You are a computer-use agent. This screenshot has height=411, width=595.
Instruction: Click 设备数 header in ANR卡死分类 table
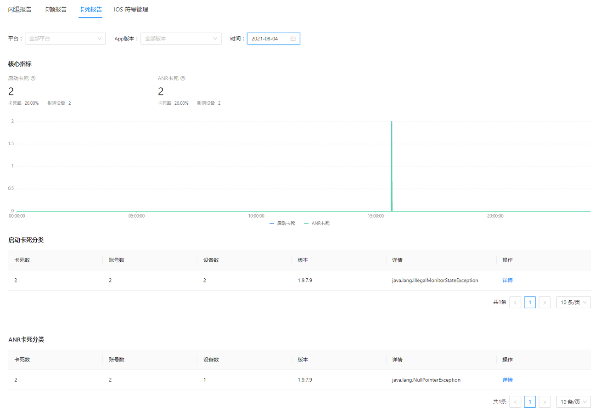pyautogui.click(x=211, y=360)
